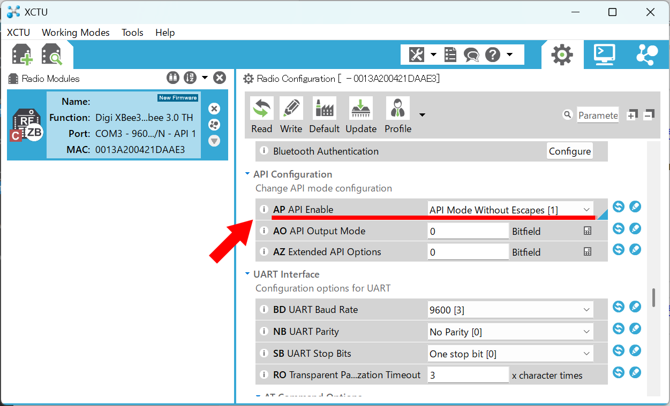Add a radio module icon

click(22, 55)
